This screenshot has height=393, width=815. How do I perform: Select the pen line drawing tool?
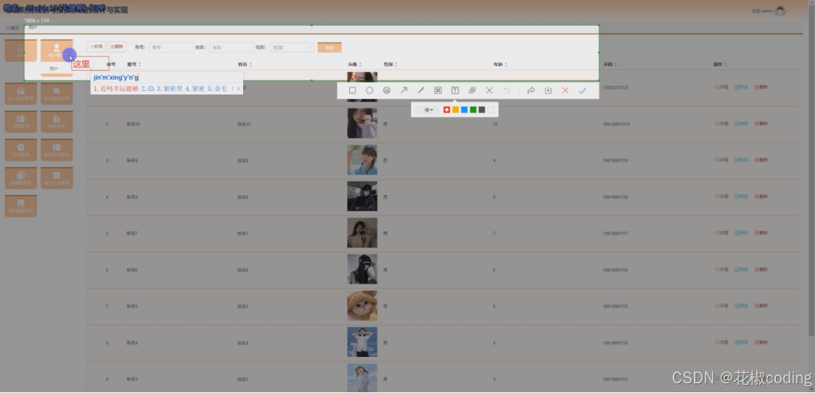point(421,91)
